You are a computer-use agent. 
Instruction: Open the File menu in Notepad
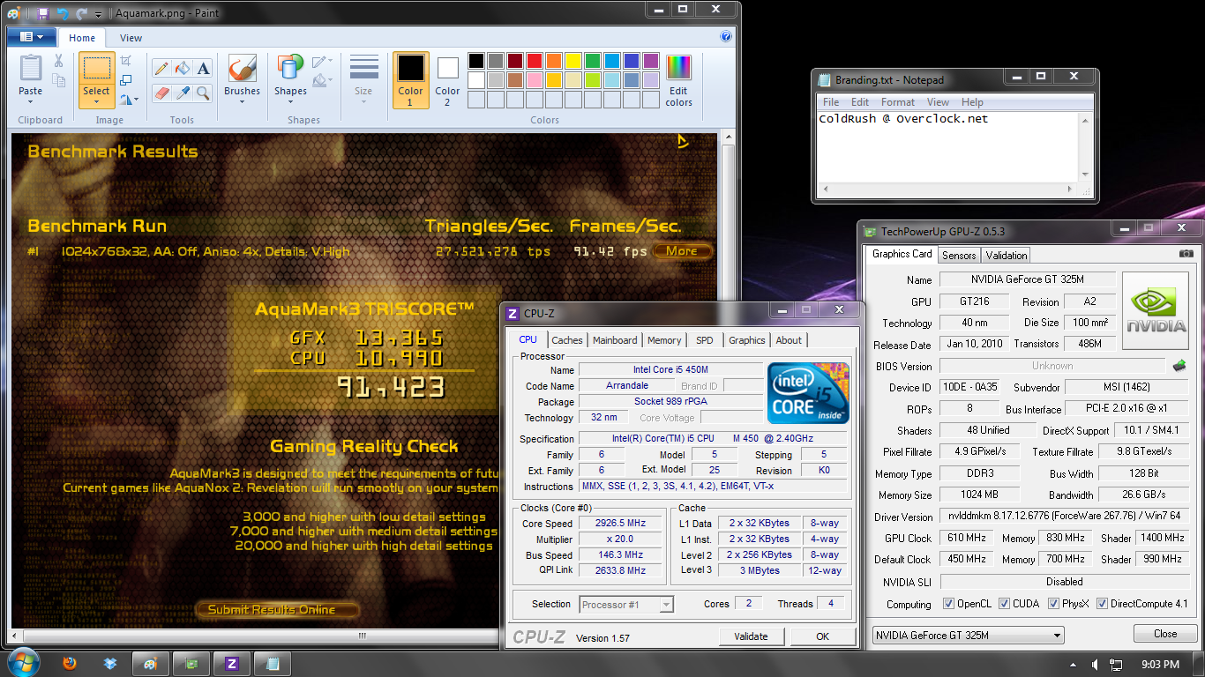coord(831,102)
